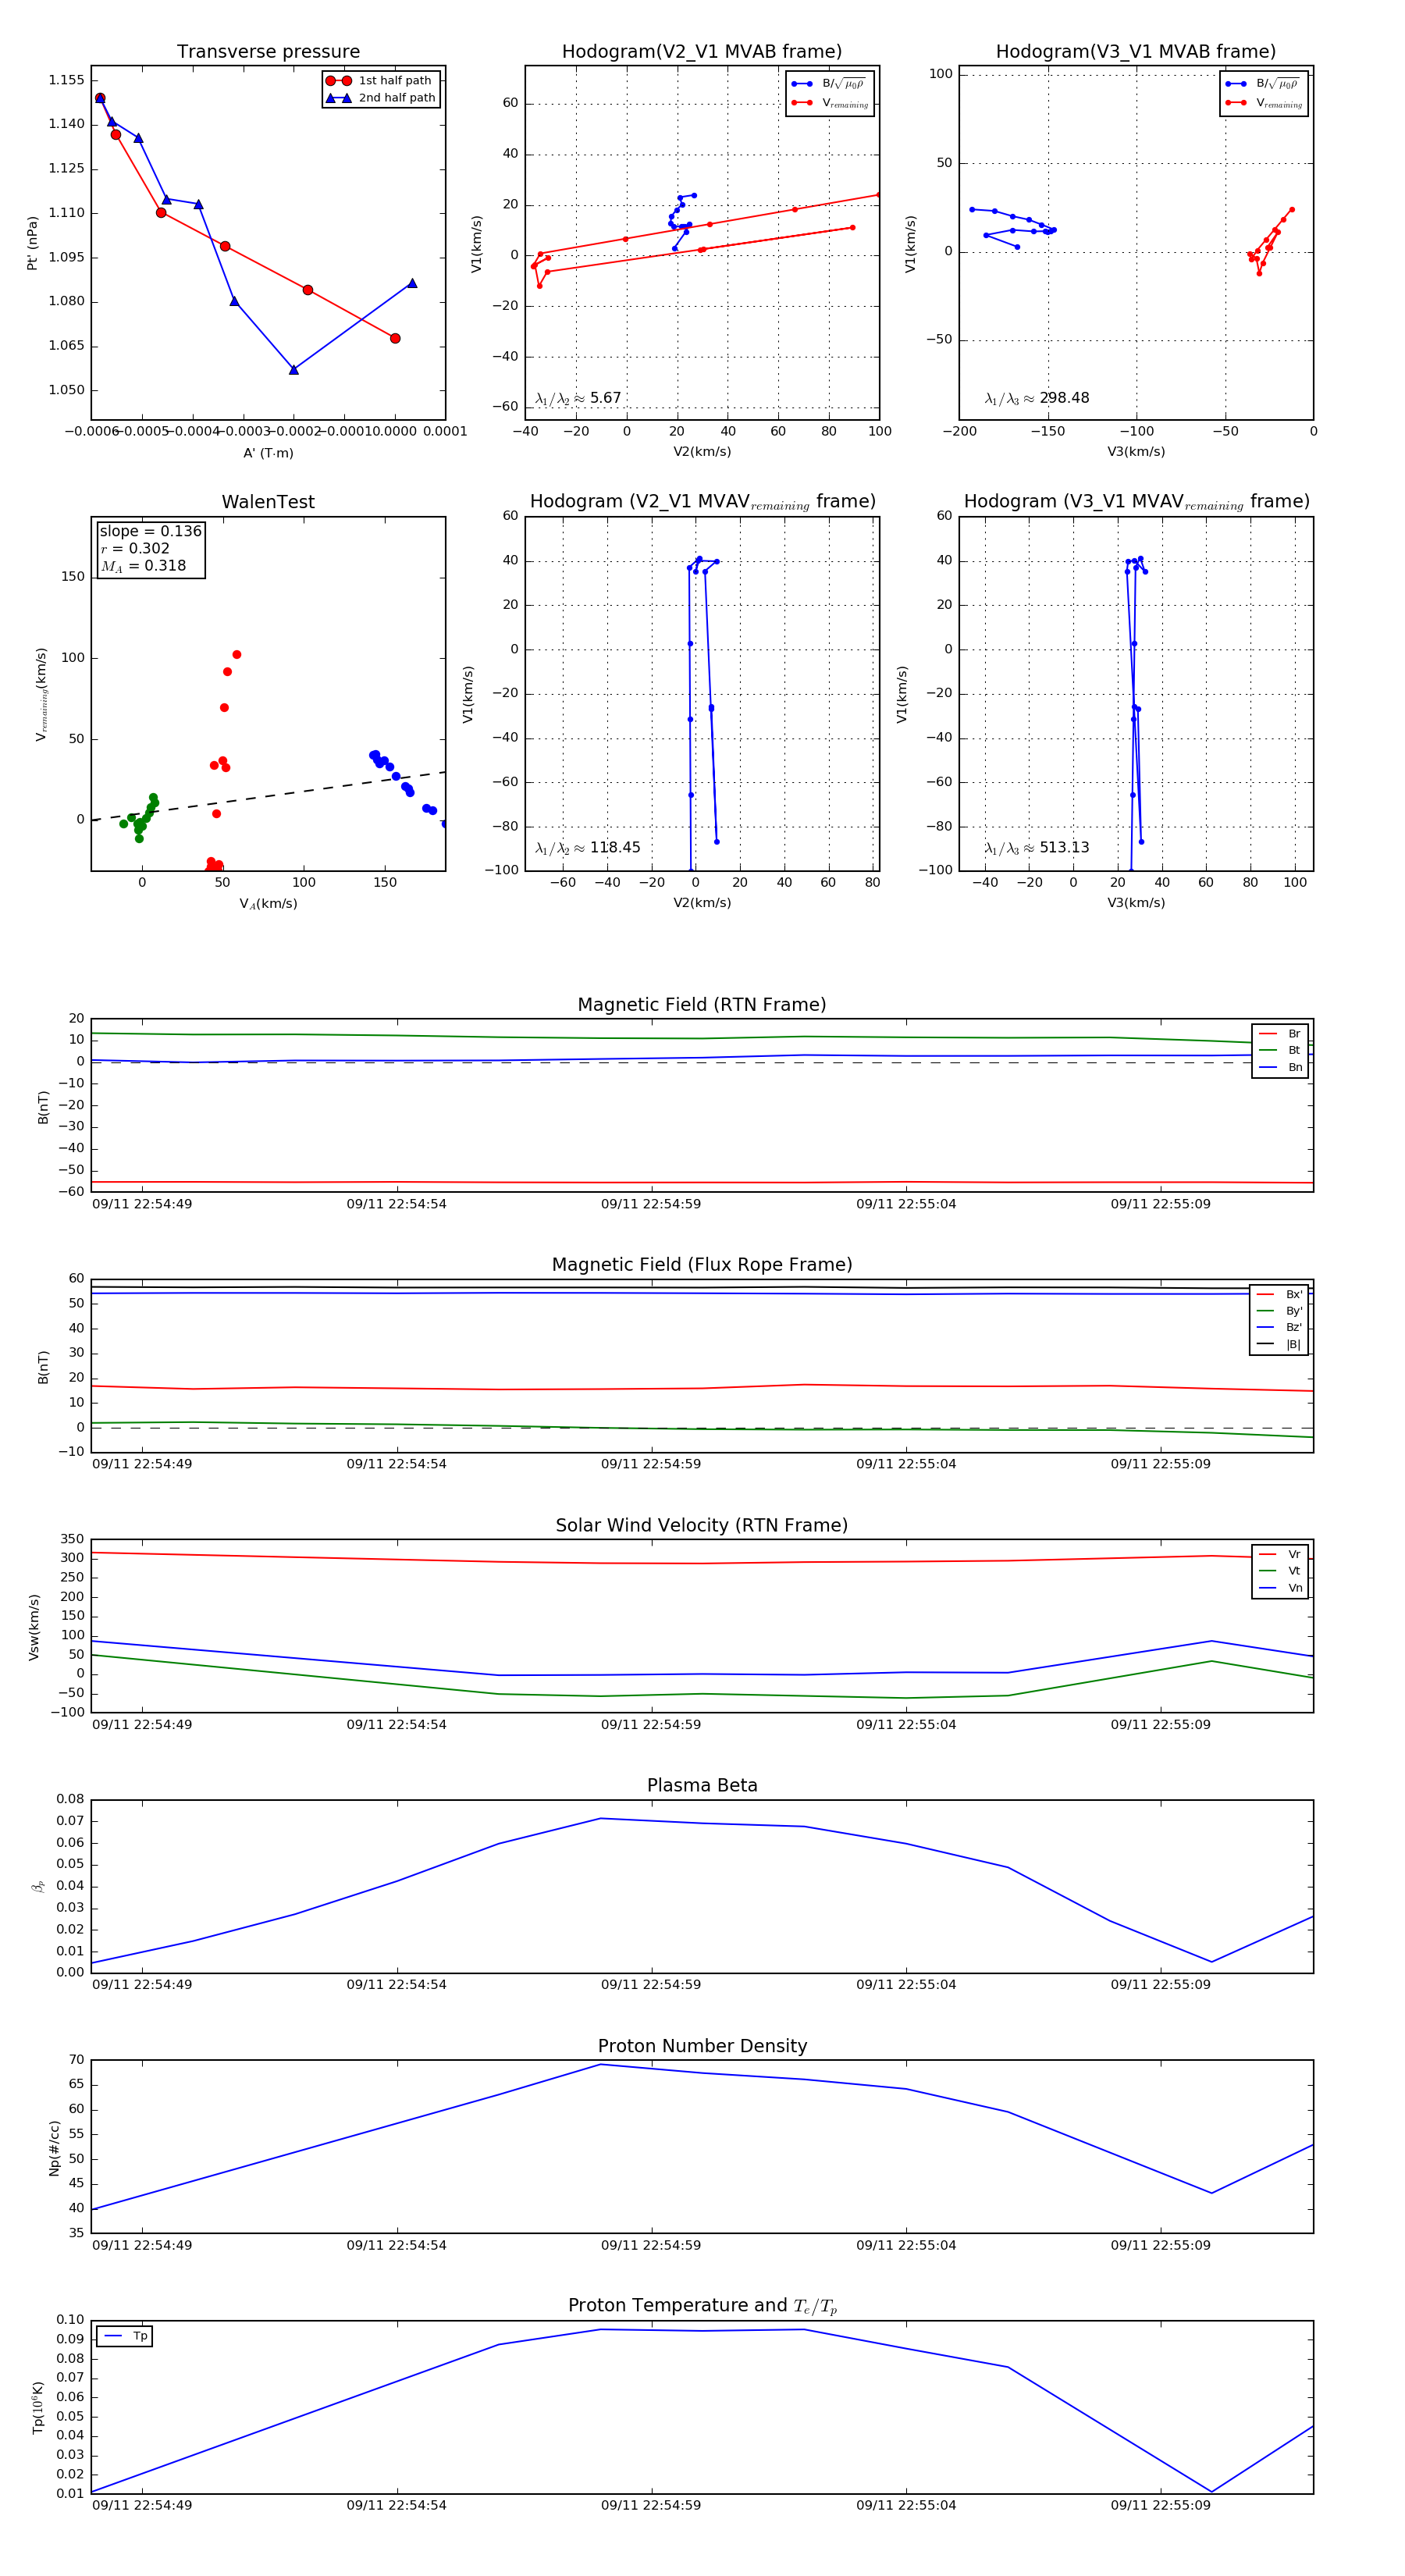Click the 'Transverse pressure' plot title
Viewport: 1405px width, 2576px height.
[268, 52]
